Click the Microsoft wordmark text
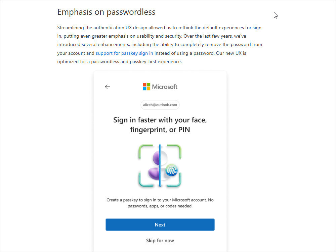 point(165,87)
